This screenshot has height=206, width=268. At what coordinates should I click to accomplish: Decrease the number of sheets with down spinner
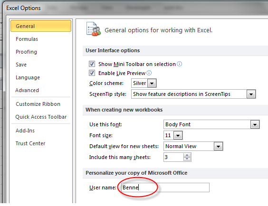click(187, 159)
